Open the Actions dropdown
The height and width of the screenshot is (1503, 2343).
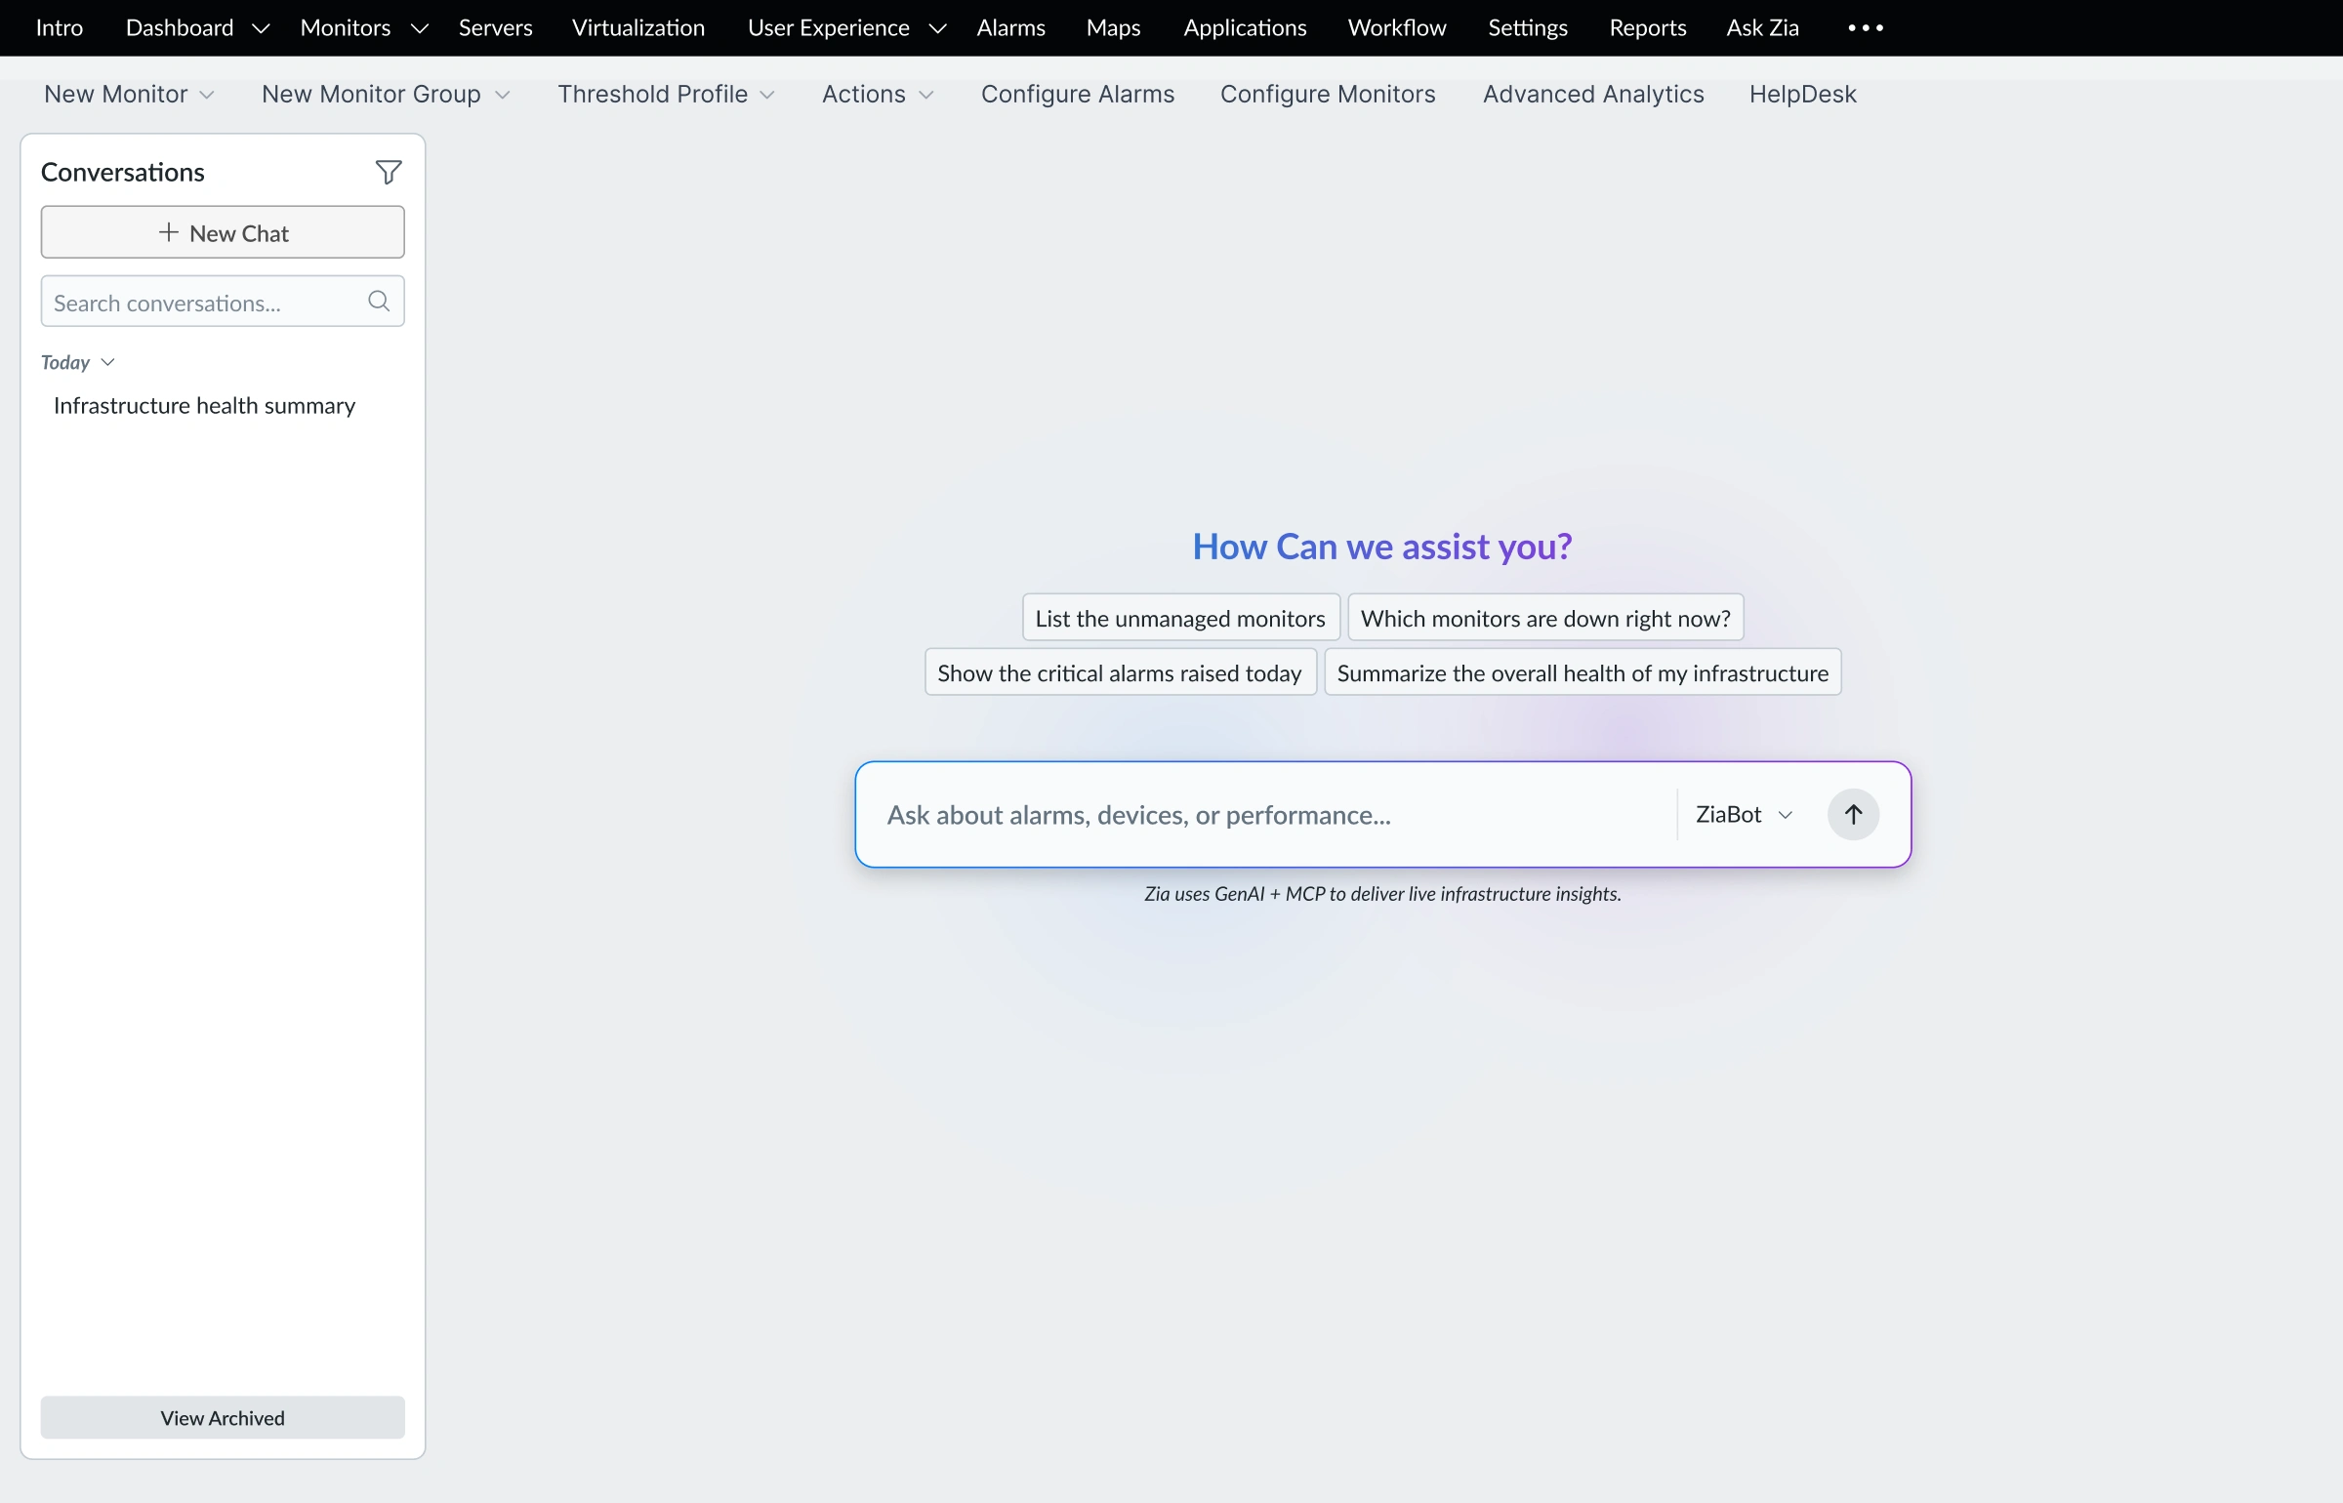(x=878, y=94)
